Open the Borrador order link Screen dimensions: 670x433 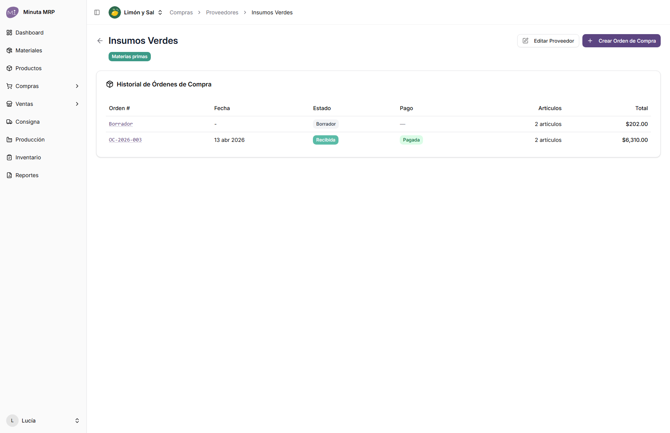tap(121, 124)
